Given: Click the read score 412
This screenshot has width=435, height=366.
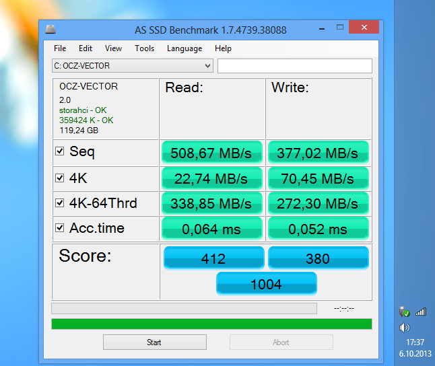Looking at the screenshot, I should point(214,258).
